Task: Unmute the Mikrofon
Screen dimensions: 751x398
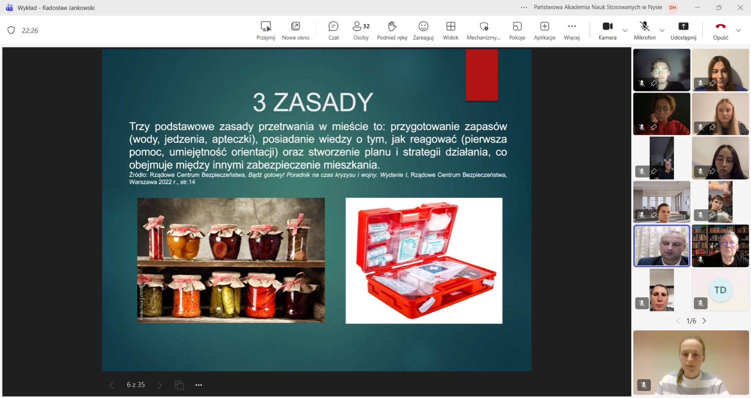Action: (644, 31)
